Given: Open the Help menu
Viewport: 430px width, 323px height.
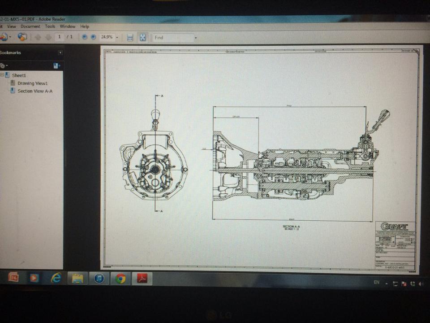Looking at the screenshot, I should coord(85,26).
